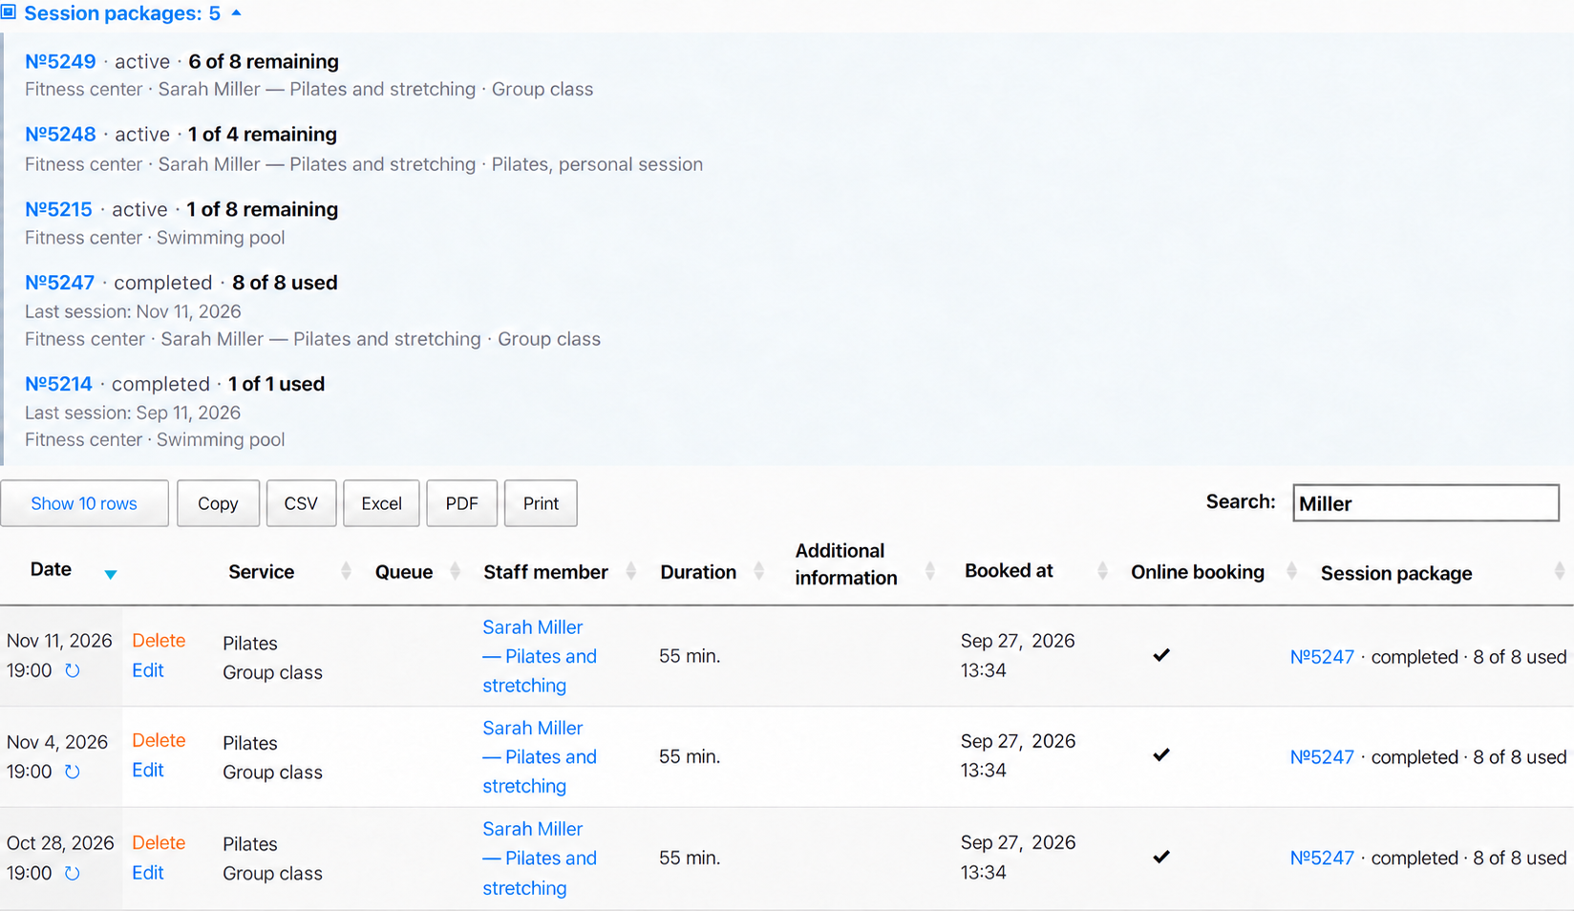Delete the Oct 28, 2026 booking
Screen dimensions: 1574x911
tap(159, 842)
